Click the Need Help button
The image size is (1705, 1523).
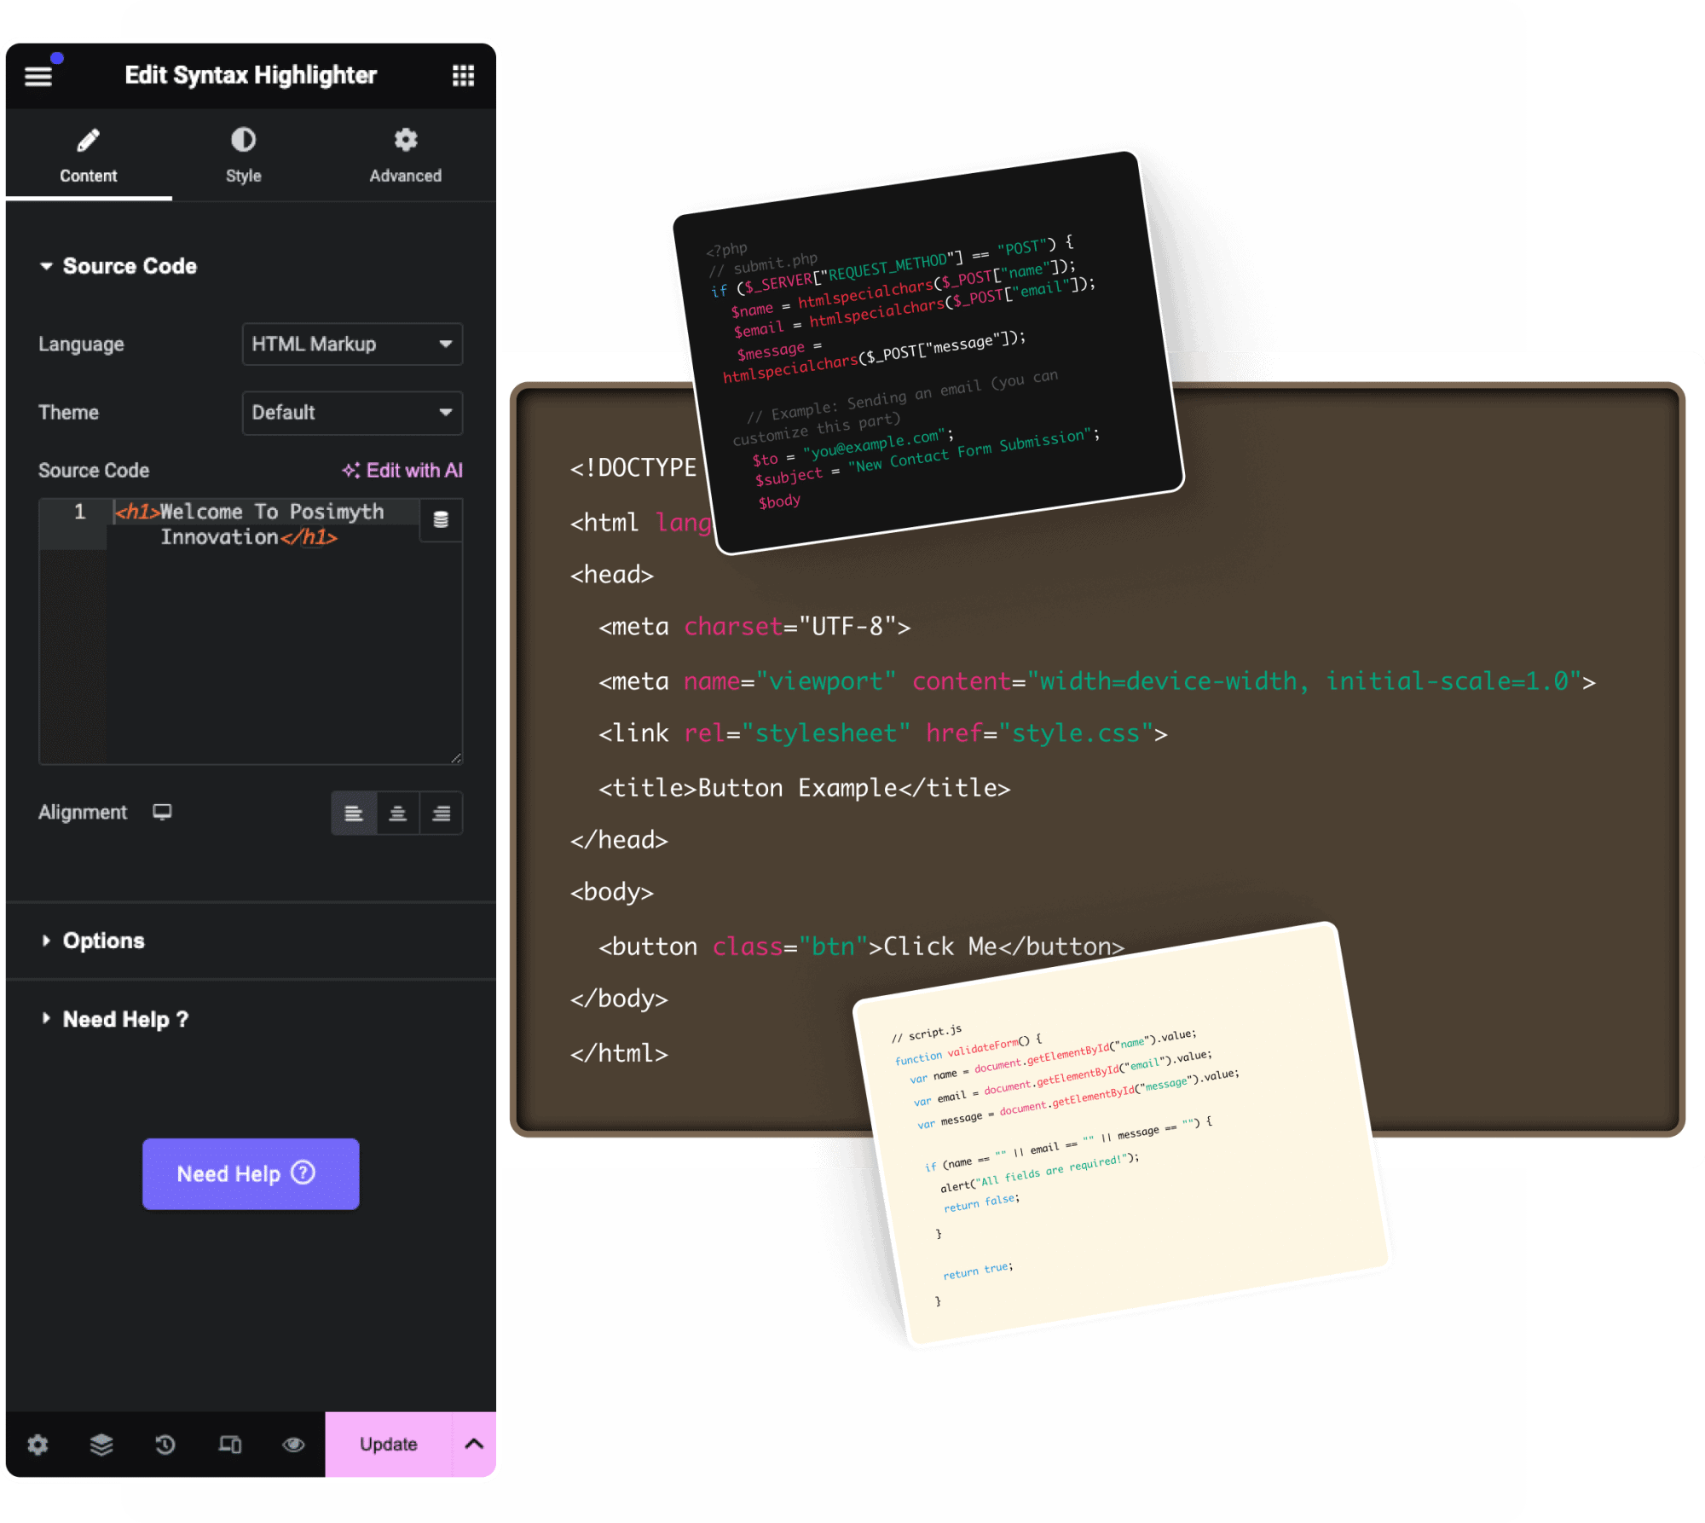[250, 1173]
